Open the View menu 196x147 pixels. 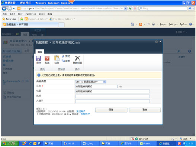20,14
